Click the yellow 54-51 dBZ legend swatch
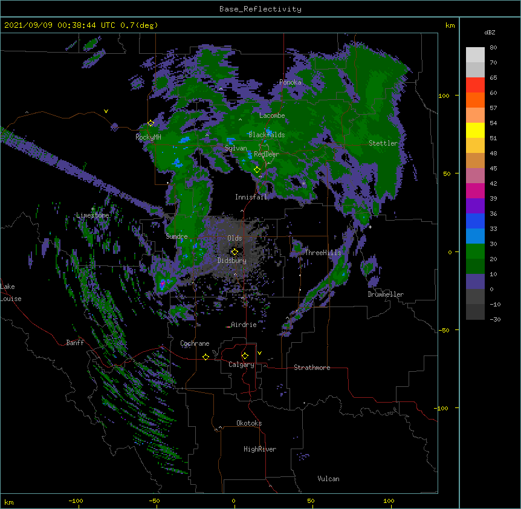The image size is (521, 509). point(475,130)
